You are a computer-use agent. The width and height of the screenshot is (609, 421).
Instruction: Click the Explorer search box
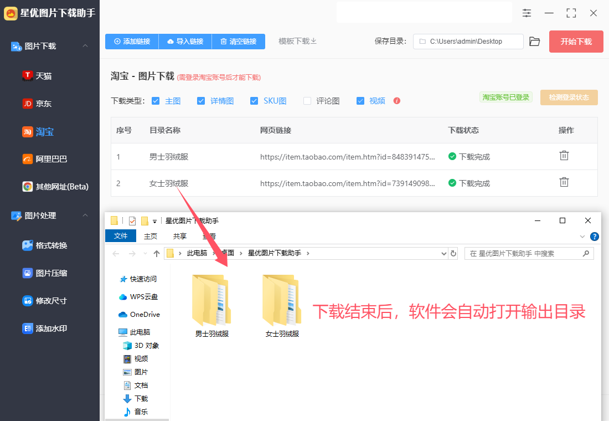529,254
